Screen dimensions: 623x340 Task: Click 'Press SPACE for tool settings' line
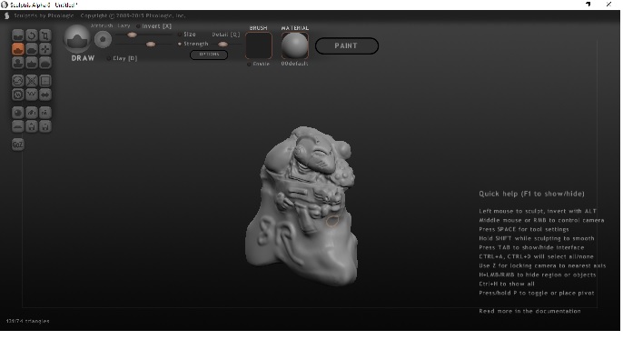[524, 229]
